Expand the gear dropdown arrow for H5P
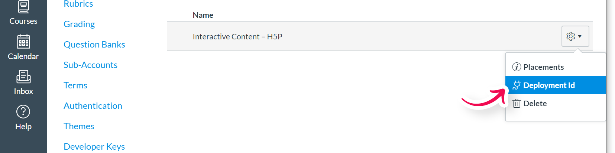The width and height of the screenshot is (615, 153). coord(580,36)
